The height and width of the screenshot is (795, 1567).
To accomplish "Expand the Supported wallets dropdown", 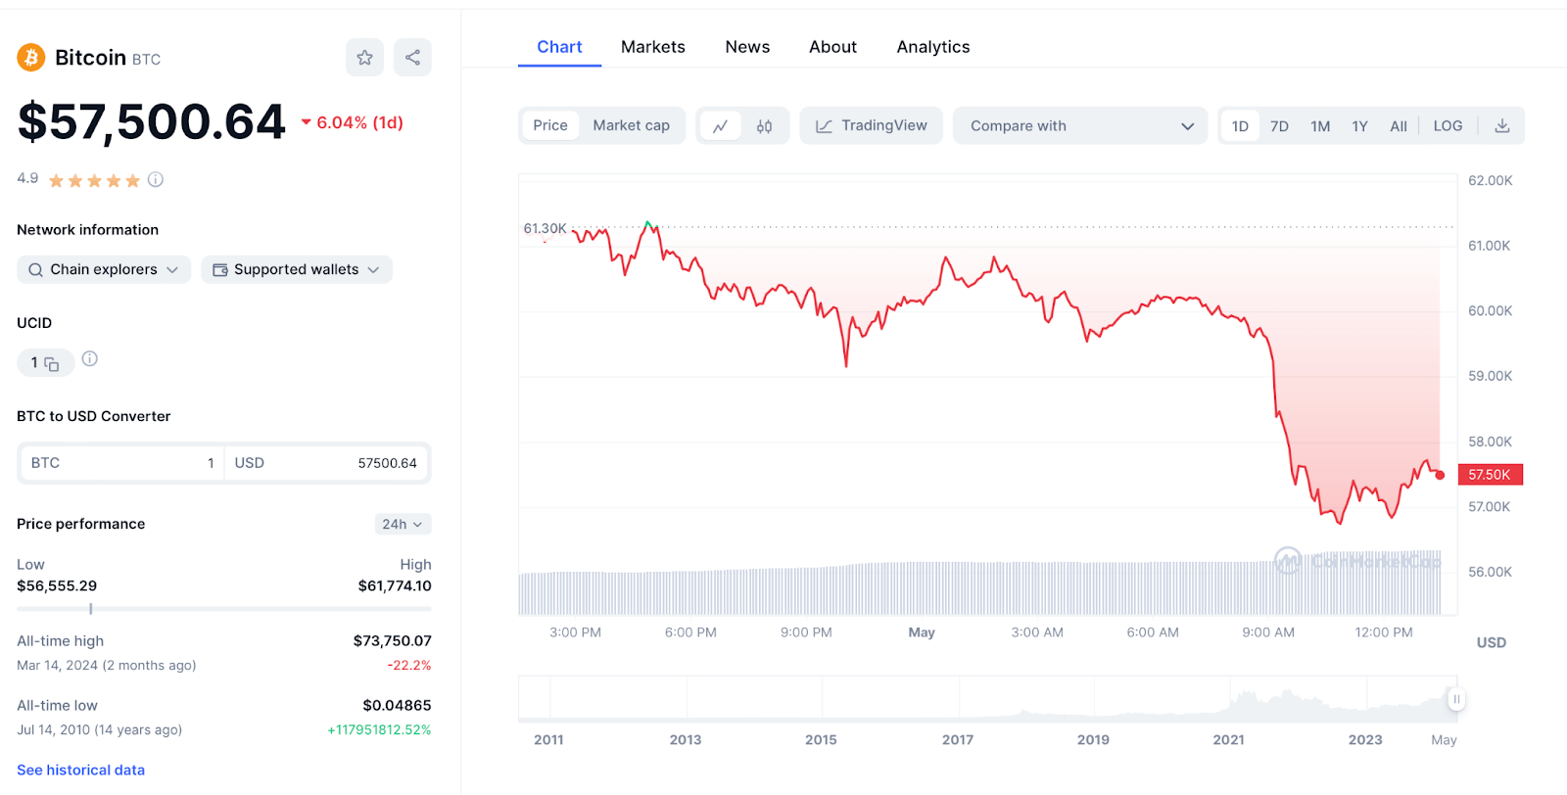I will (297, 269).
